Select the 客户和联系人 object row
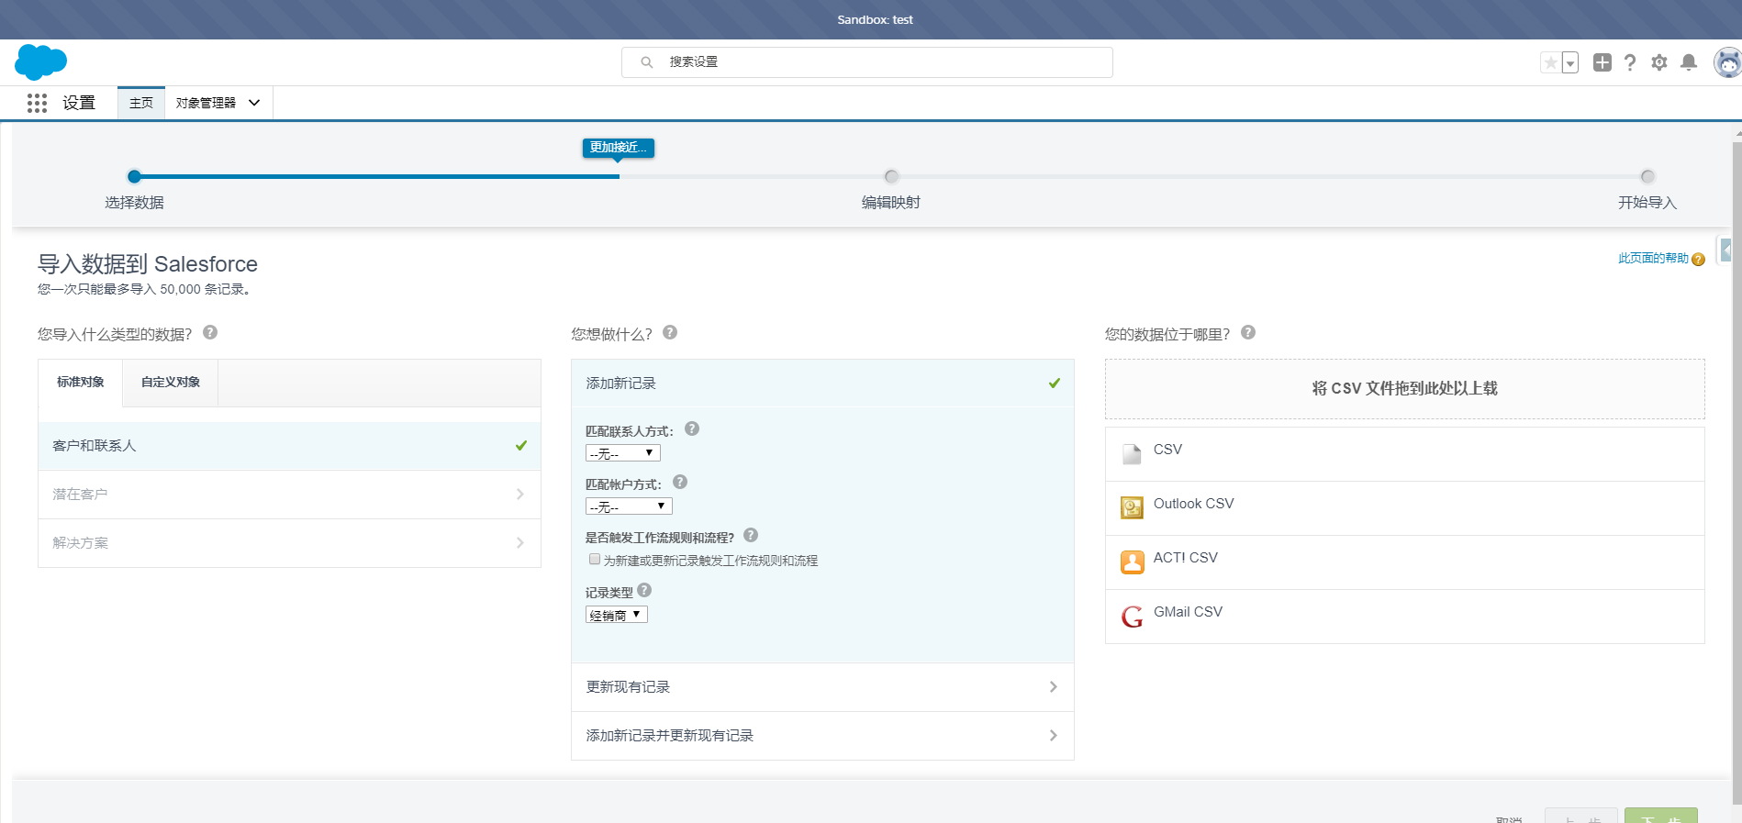Screen dimensions: 1742x823 (289, 446)
